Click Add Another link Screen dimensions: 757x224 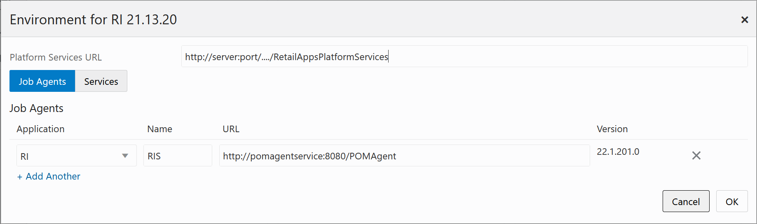[49, 176]
